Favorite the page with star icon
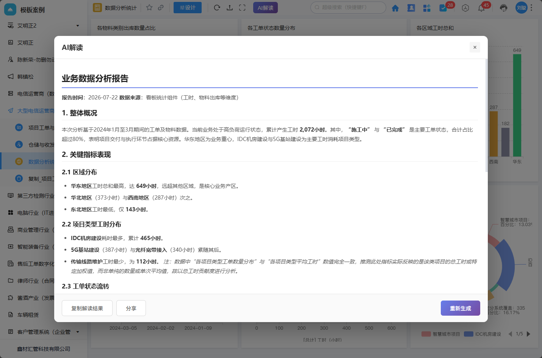542x358 pixels. pyautogui.click(x=149, y=8)
